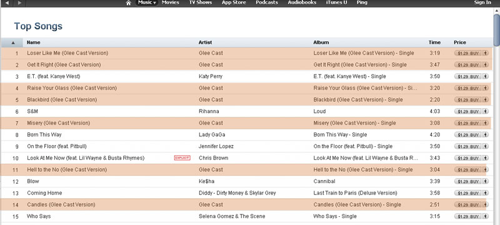Open buy options arrow for Born This Way
This screenshot has width=500, height=225.
click(x=486, y=135)
